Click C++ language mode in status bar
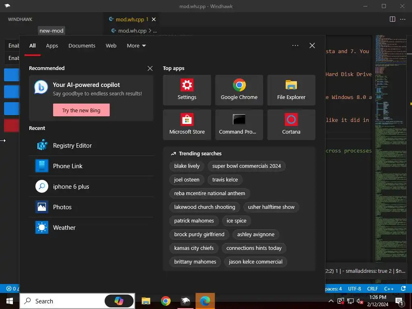This screenshot has width=412, height=309. pos(389,289)
